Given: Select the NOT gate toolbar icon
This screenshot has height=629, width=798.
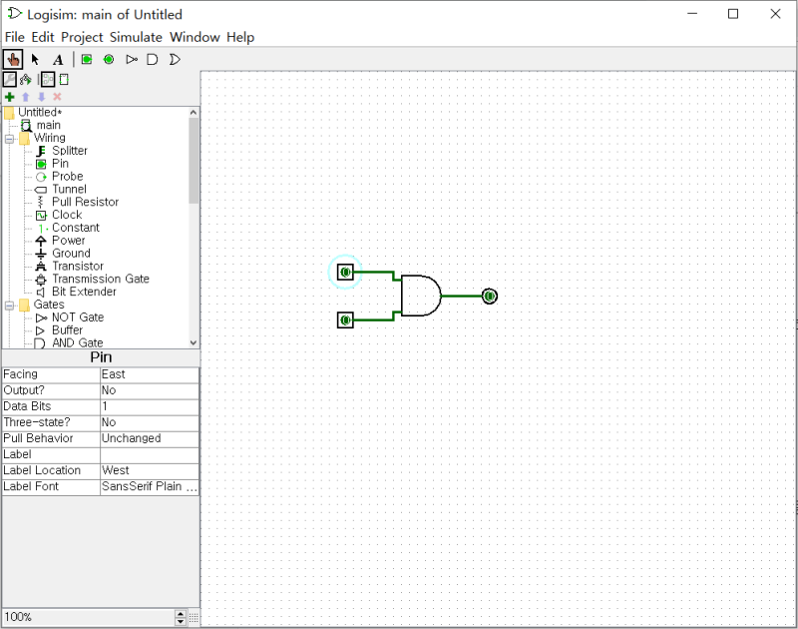Looking at the screenshot, I should point(131,59).
